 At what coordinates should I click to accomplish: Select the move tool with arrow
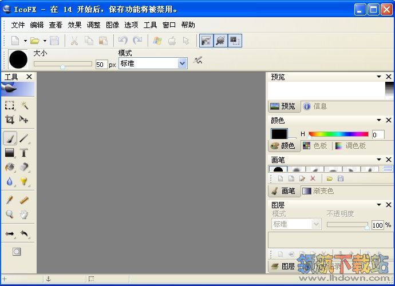click(x=24, y=120)
